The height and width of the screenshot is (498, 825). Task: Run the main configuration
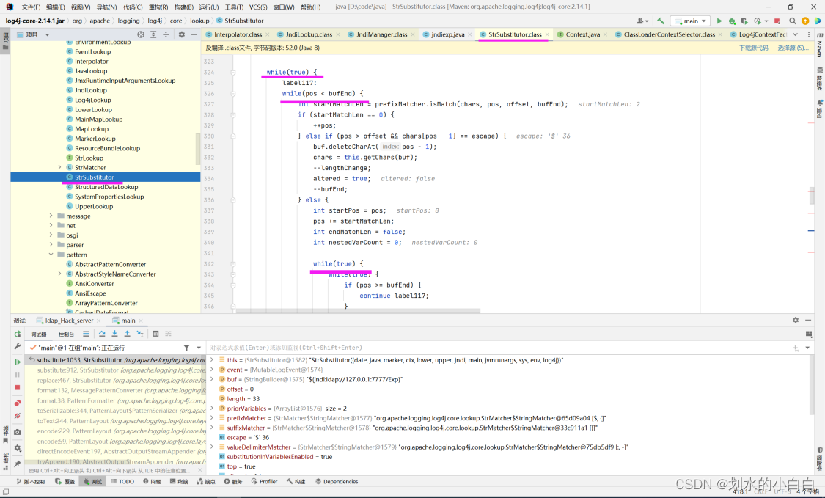click(x=719, y=21)
